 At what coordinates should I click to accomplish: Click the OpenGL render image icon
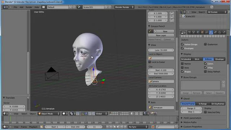pyautogui.click(x=152, y=114)
